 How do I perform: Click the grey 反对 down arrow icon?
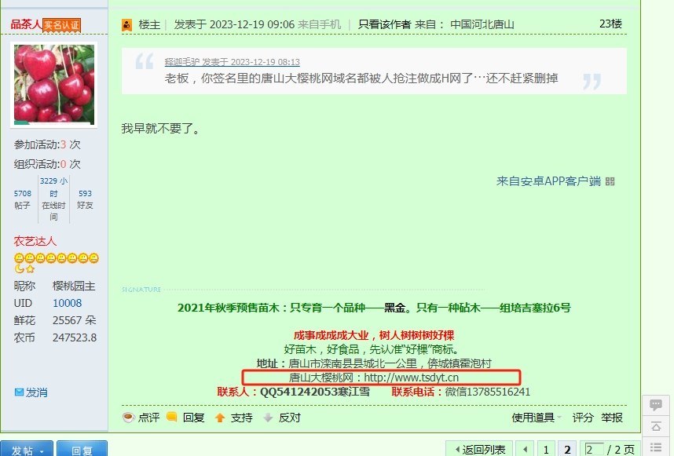pos(268,418)
